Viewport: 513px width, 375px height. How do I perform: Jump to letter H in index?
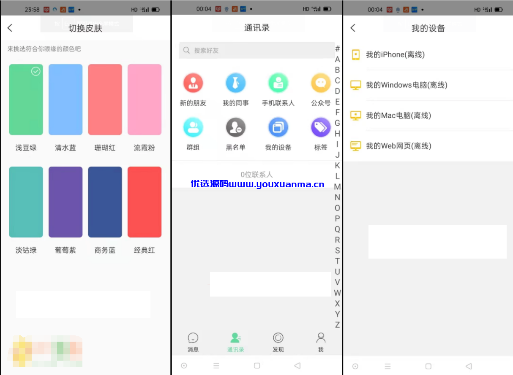pyautogui.click(x=337, y=134)
